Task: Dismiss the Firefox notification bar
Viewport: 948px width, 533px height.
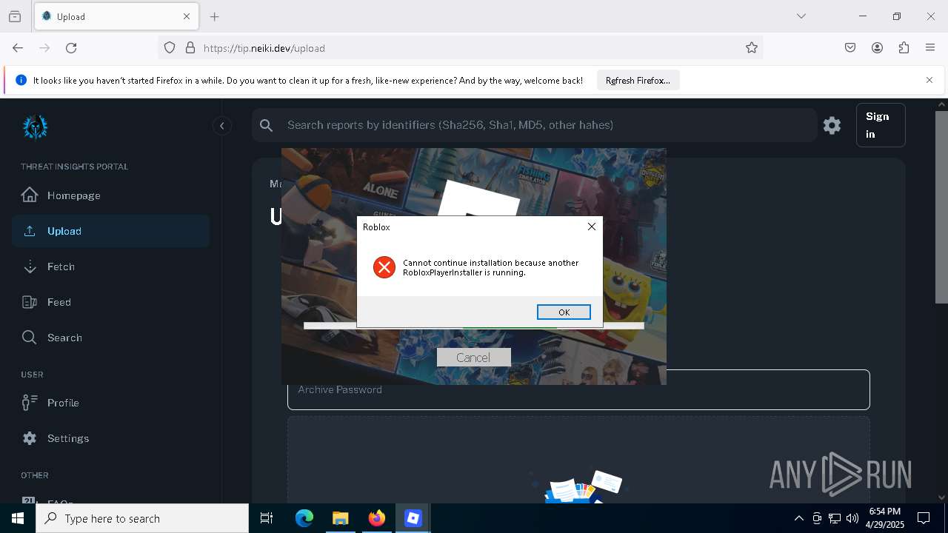Action: pos(929,80)
